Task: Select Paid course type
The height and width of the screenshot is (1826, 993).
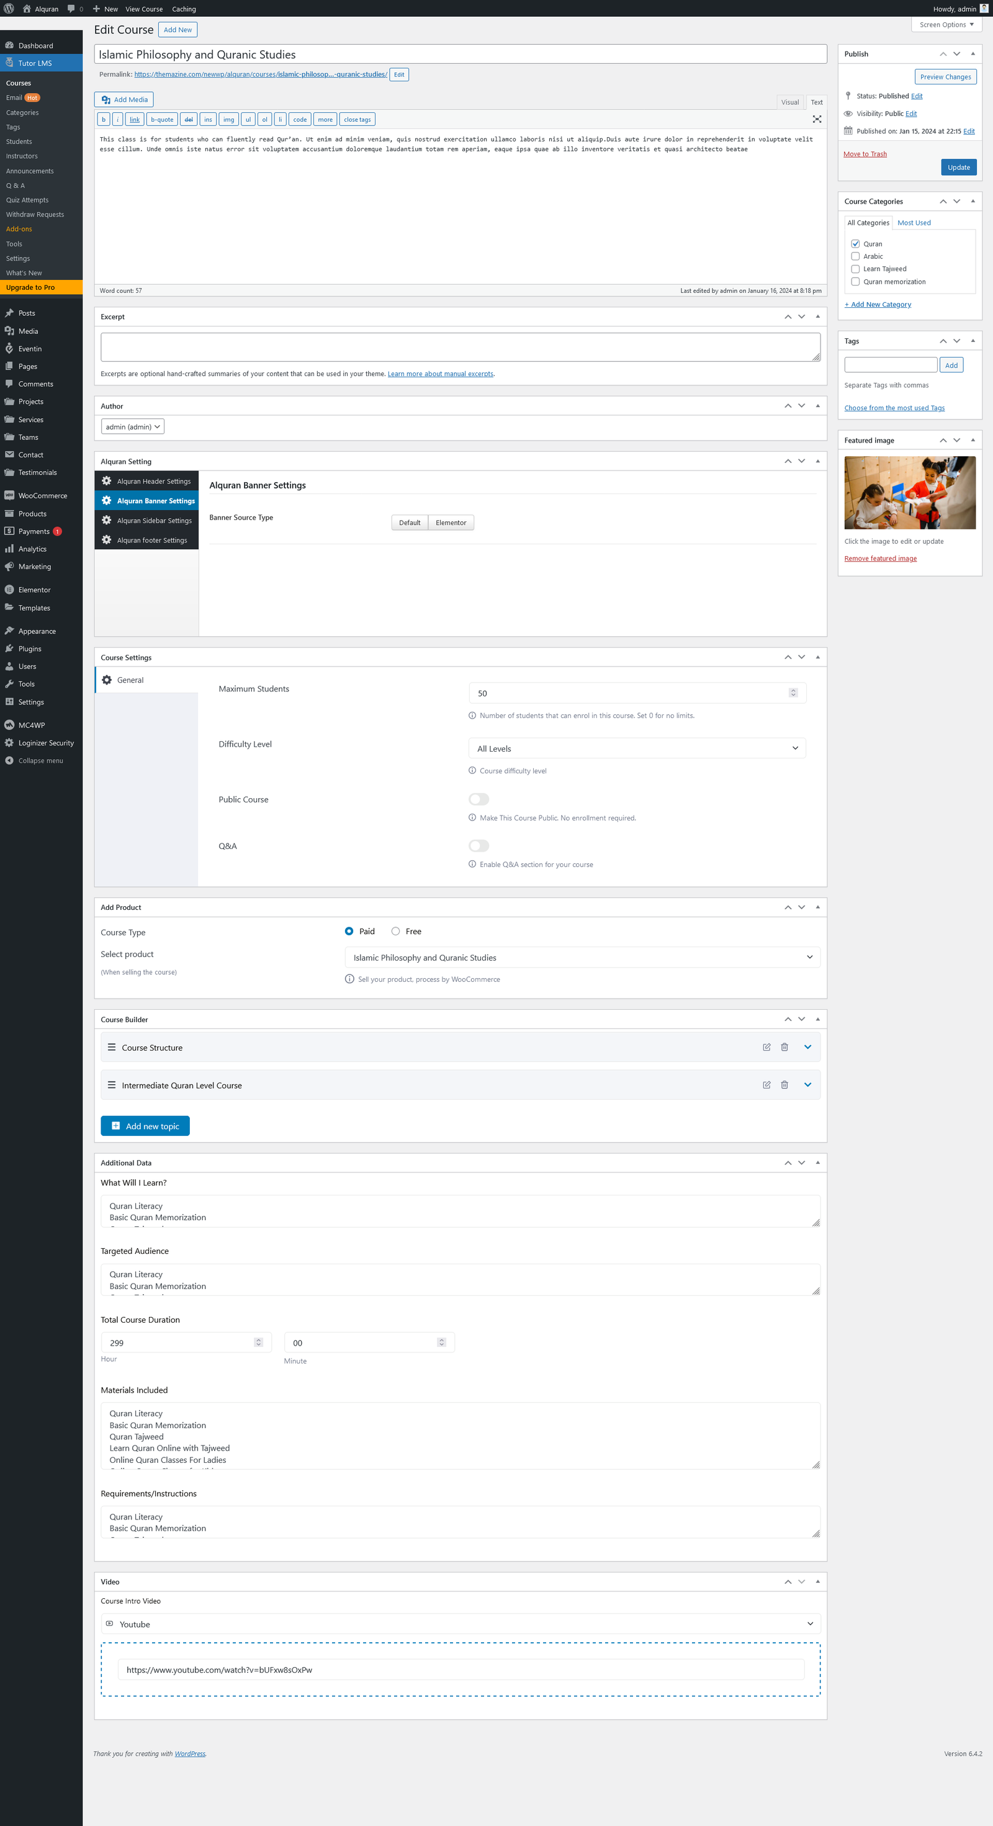Action: tap(349, 931)
